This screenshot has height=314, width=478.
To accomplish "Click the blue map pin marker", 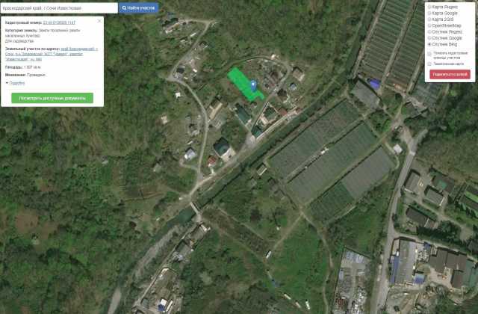I will pyautogui.click(x=254, y=85).
